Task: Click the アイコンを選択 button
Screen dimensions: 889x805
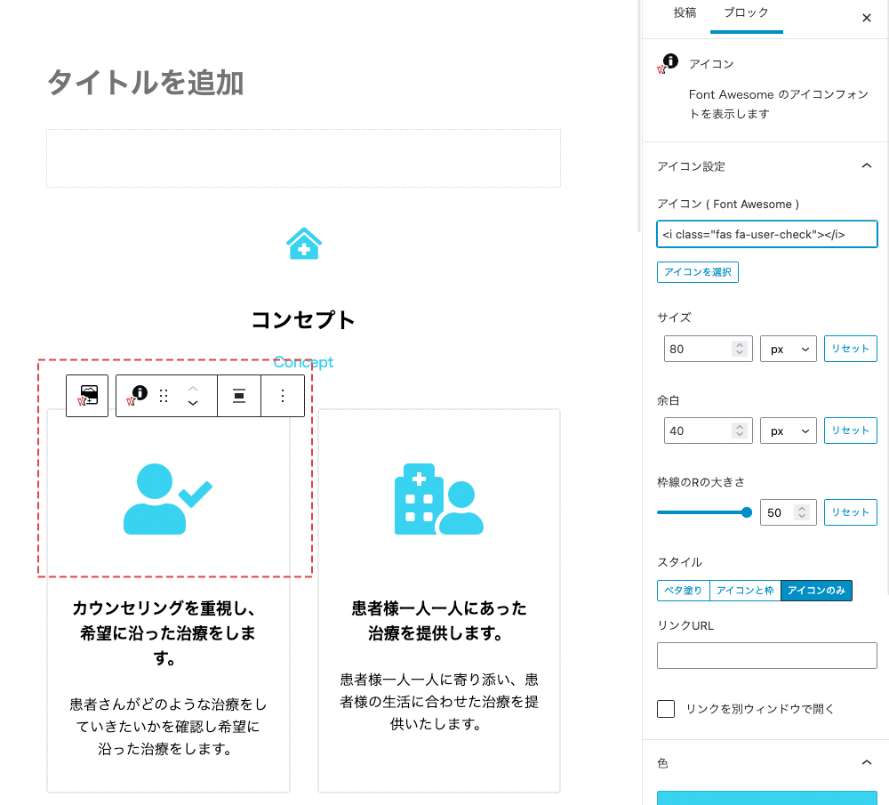Action: (x=697, y=272)
